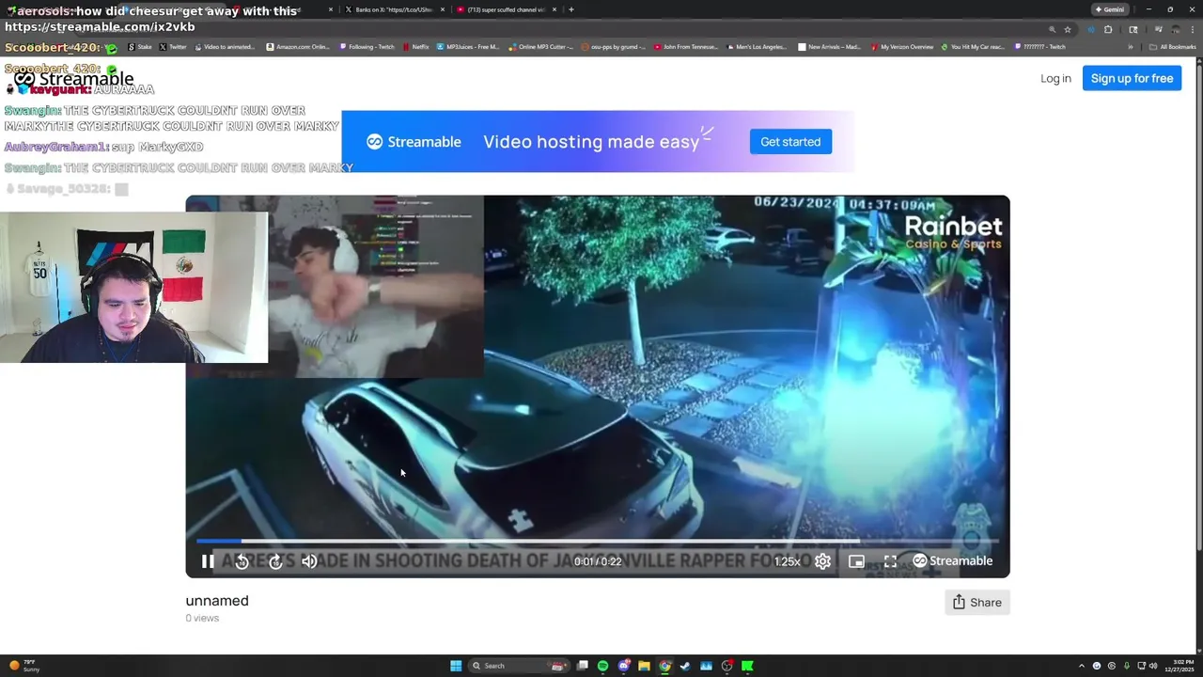Open File Explorer from the taskbar
1203x677 pixels.
644,666
